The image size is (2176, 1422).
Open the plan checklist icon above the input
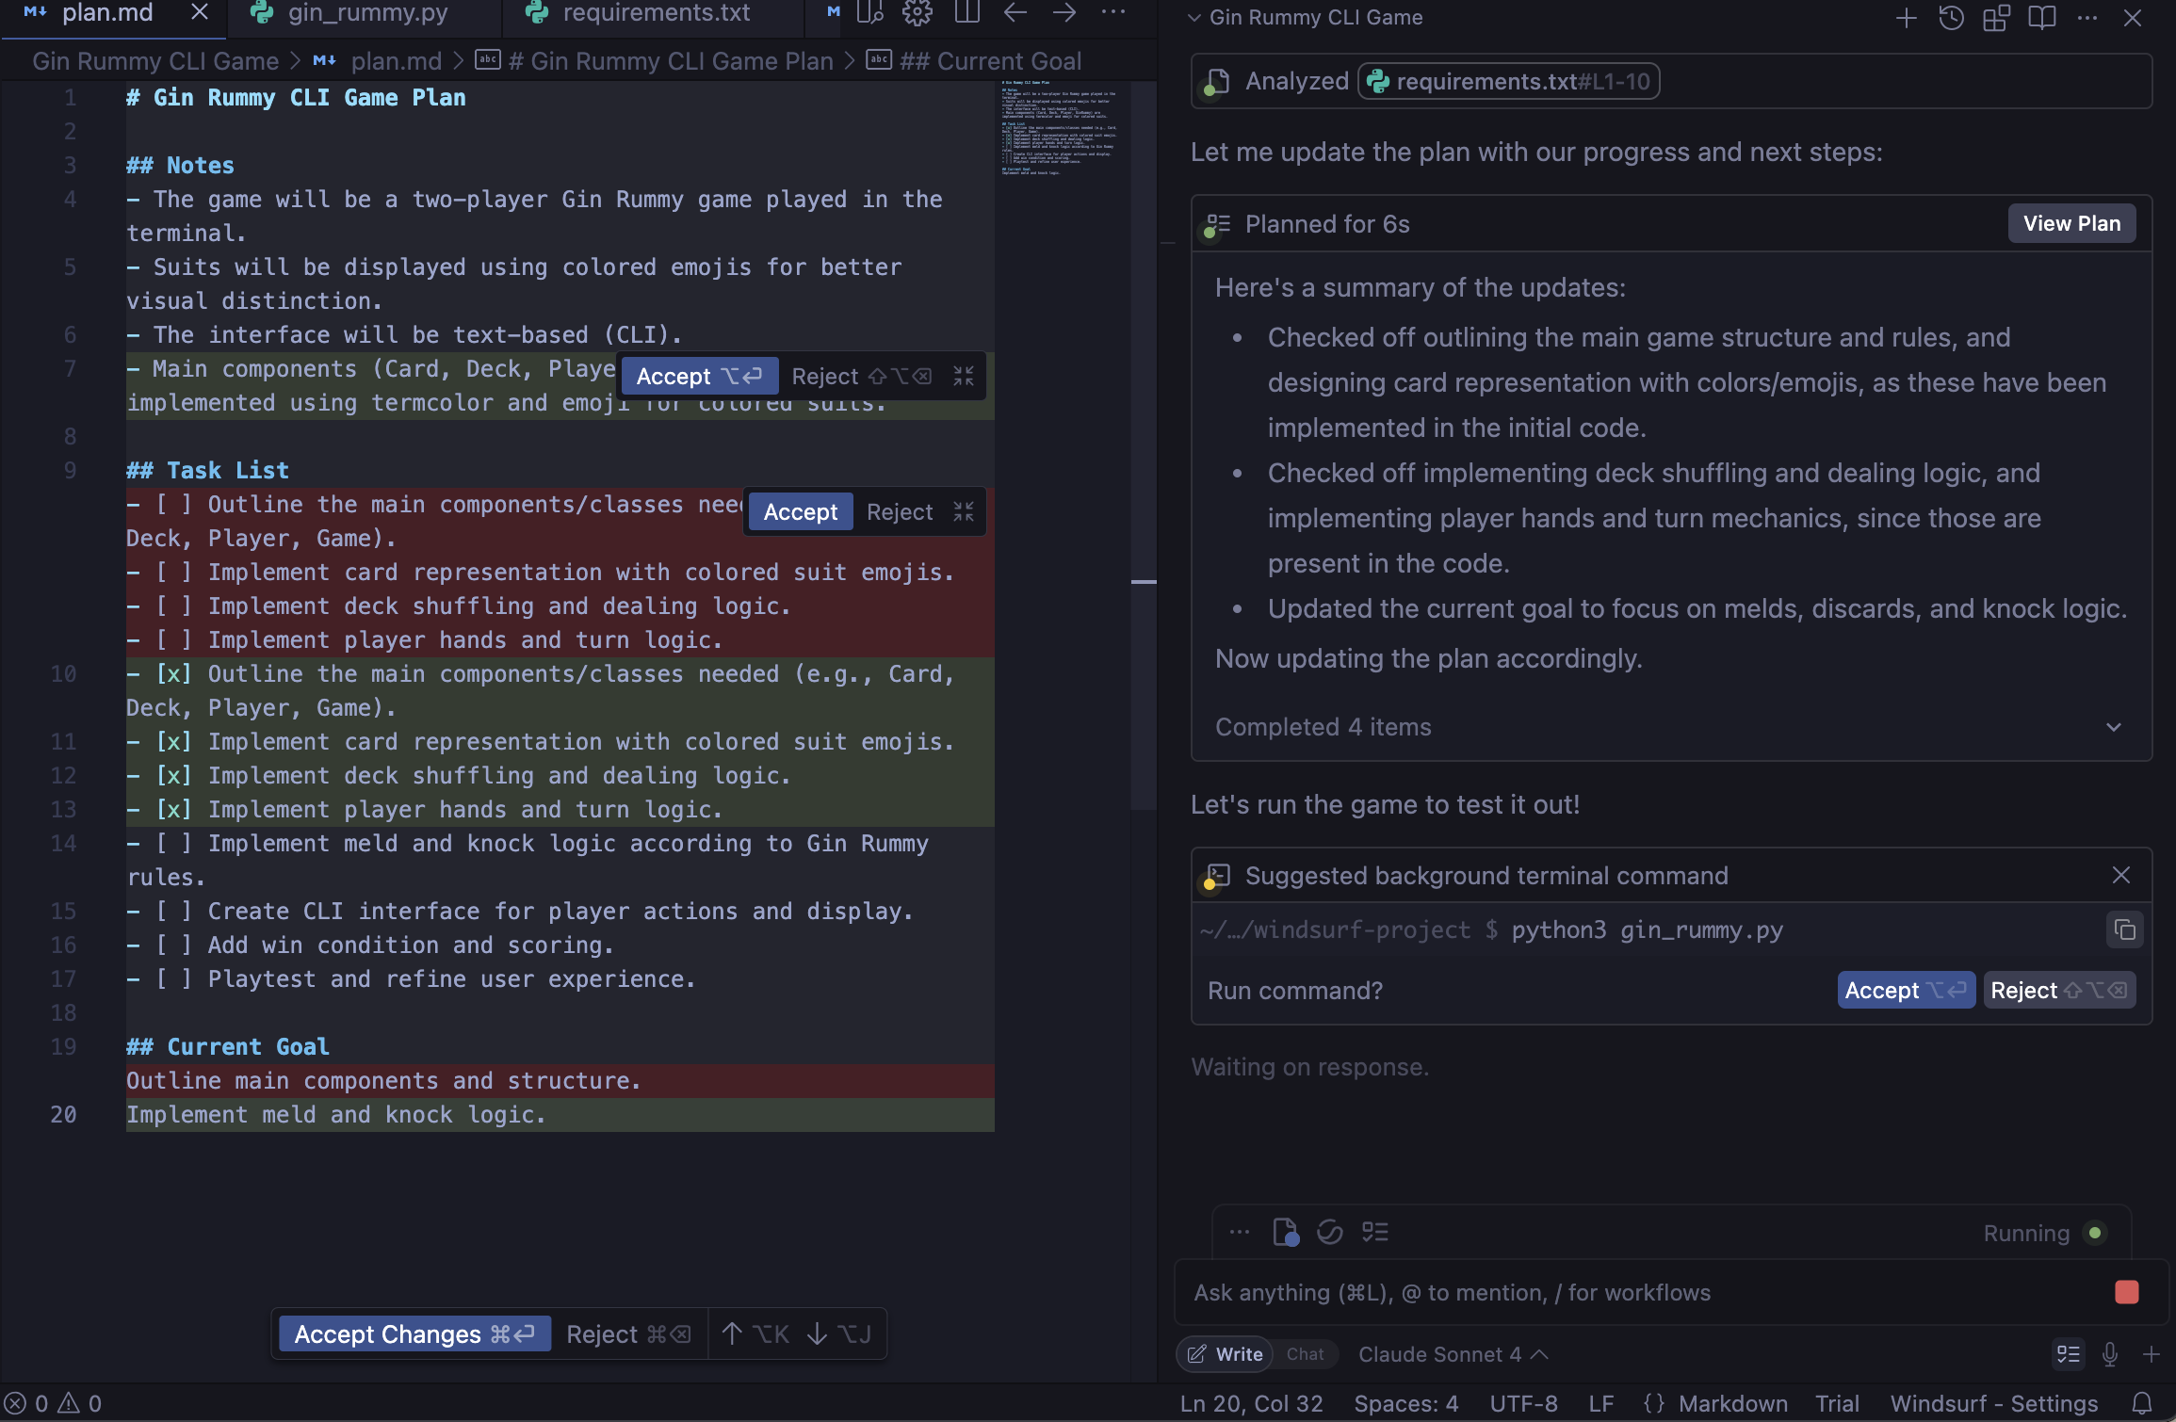1375,1233
